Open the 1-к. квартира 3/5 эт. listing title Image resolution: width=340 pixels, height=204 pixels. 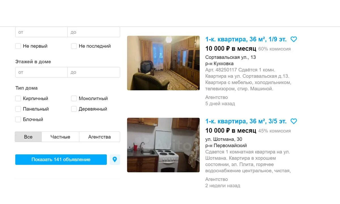click(x=246, y=121)
